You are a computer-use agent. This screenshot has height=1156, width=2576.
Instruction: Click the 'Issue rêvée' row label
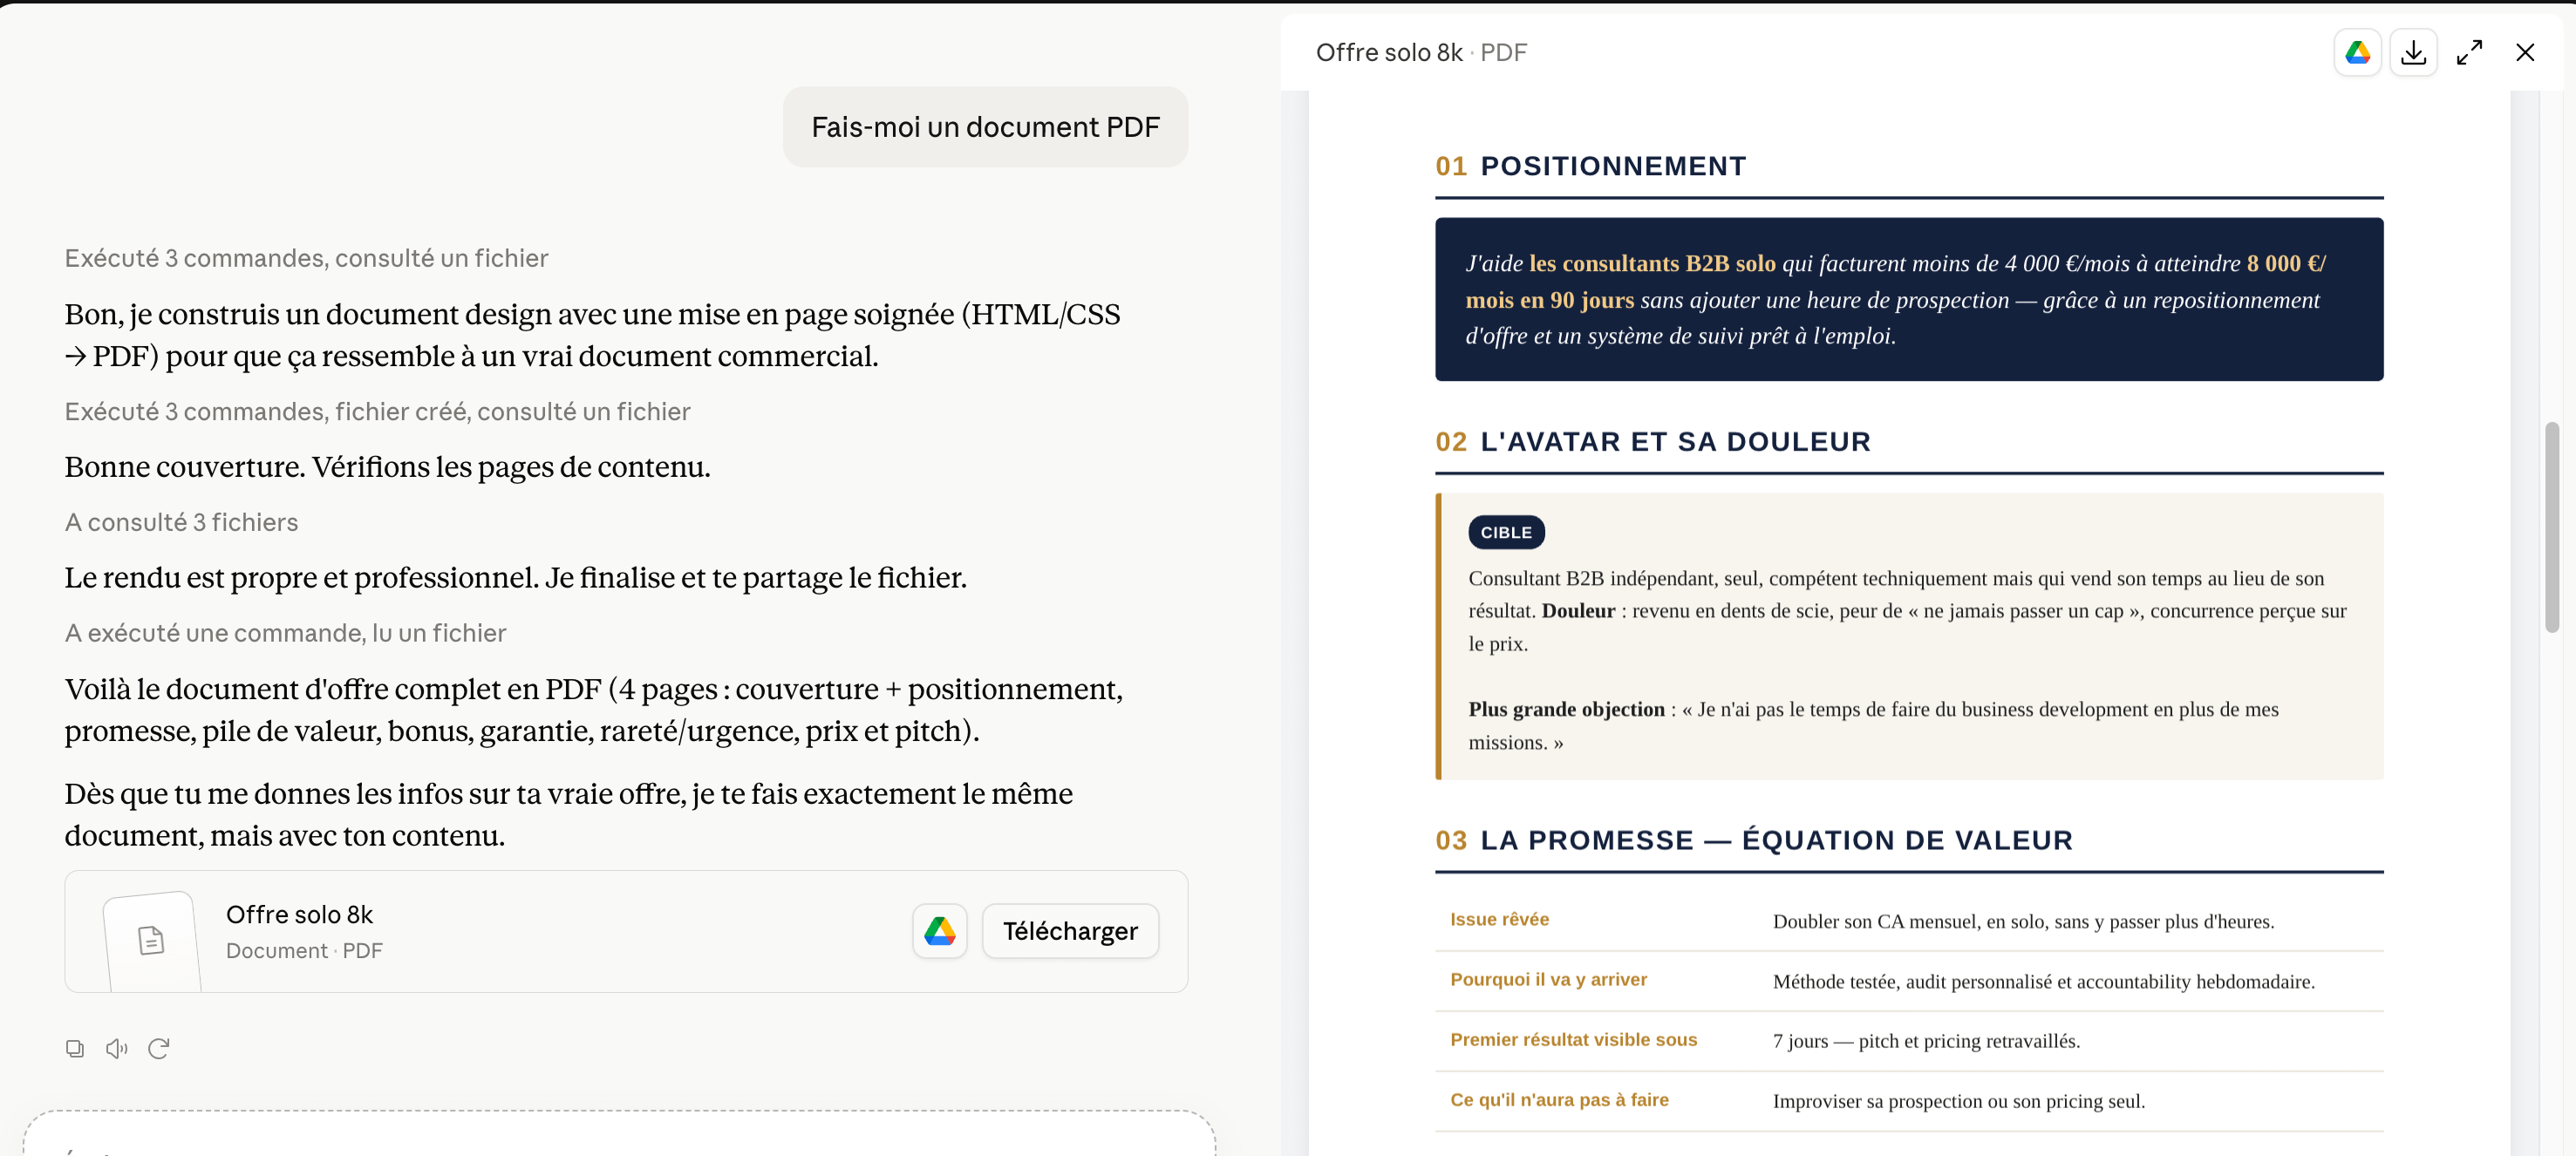click(1499, 919)
